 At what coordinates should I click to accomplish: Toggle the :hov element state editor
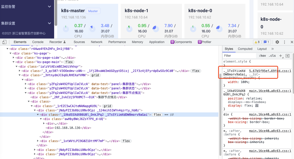coord(262,55)
